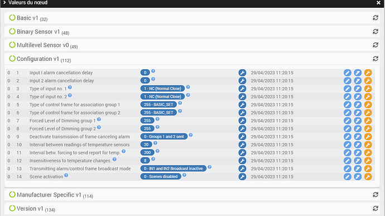Open help next to Scene activation label

(66, 175)
